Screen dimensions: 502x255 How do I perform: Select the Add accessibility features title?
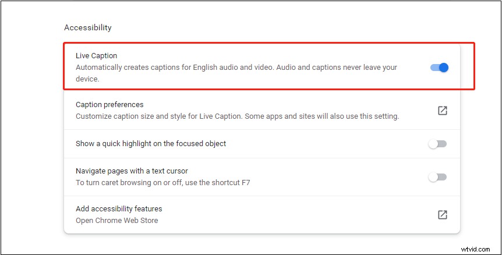(119, 208)
